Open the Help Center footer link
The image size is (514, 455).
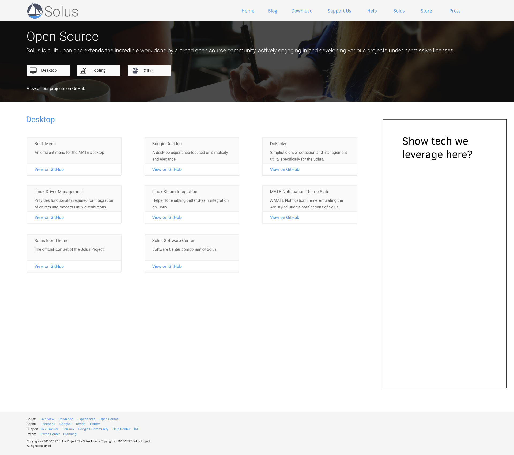coord(121,429)
